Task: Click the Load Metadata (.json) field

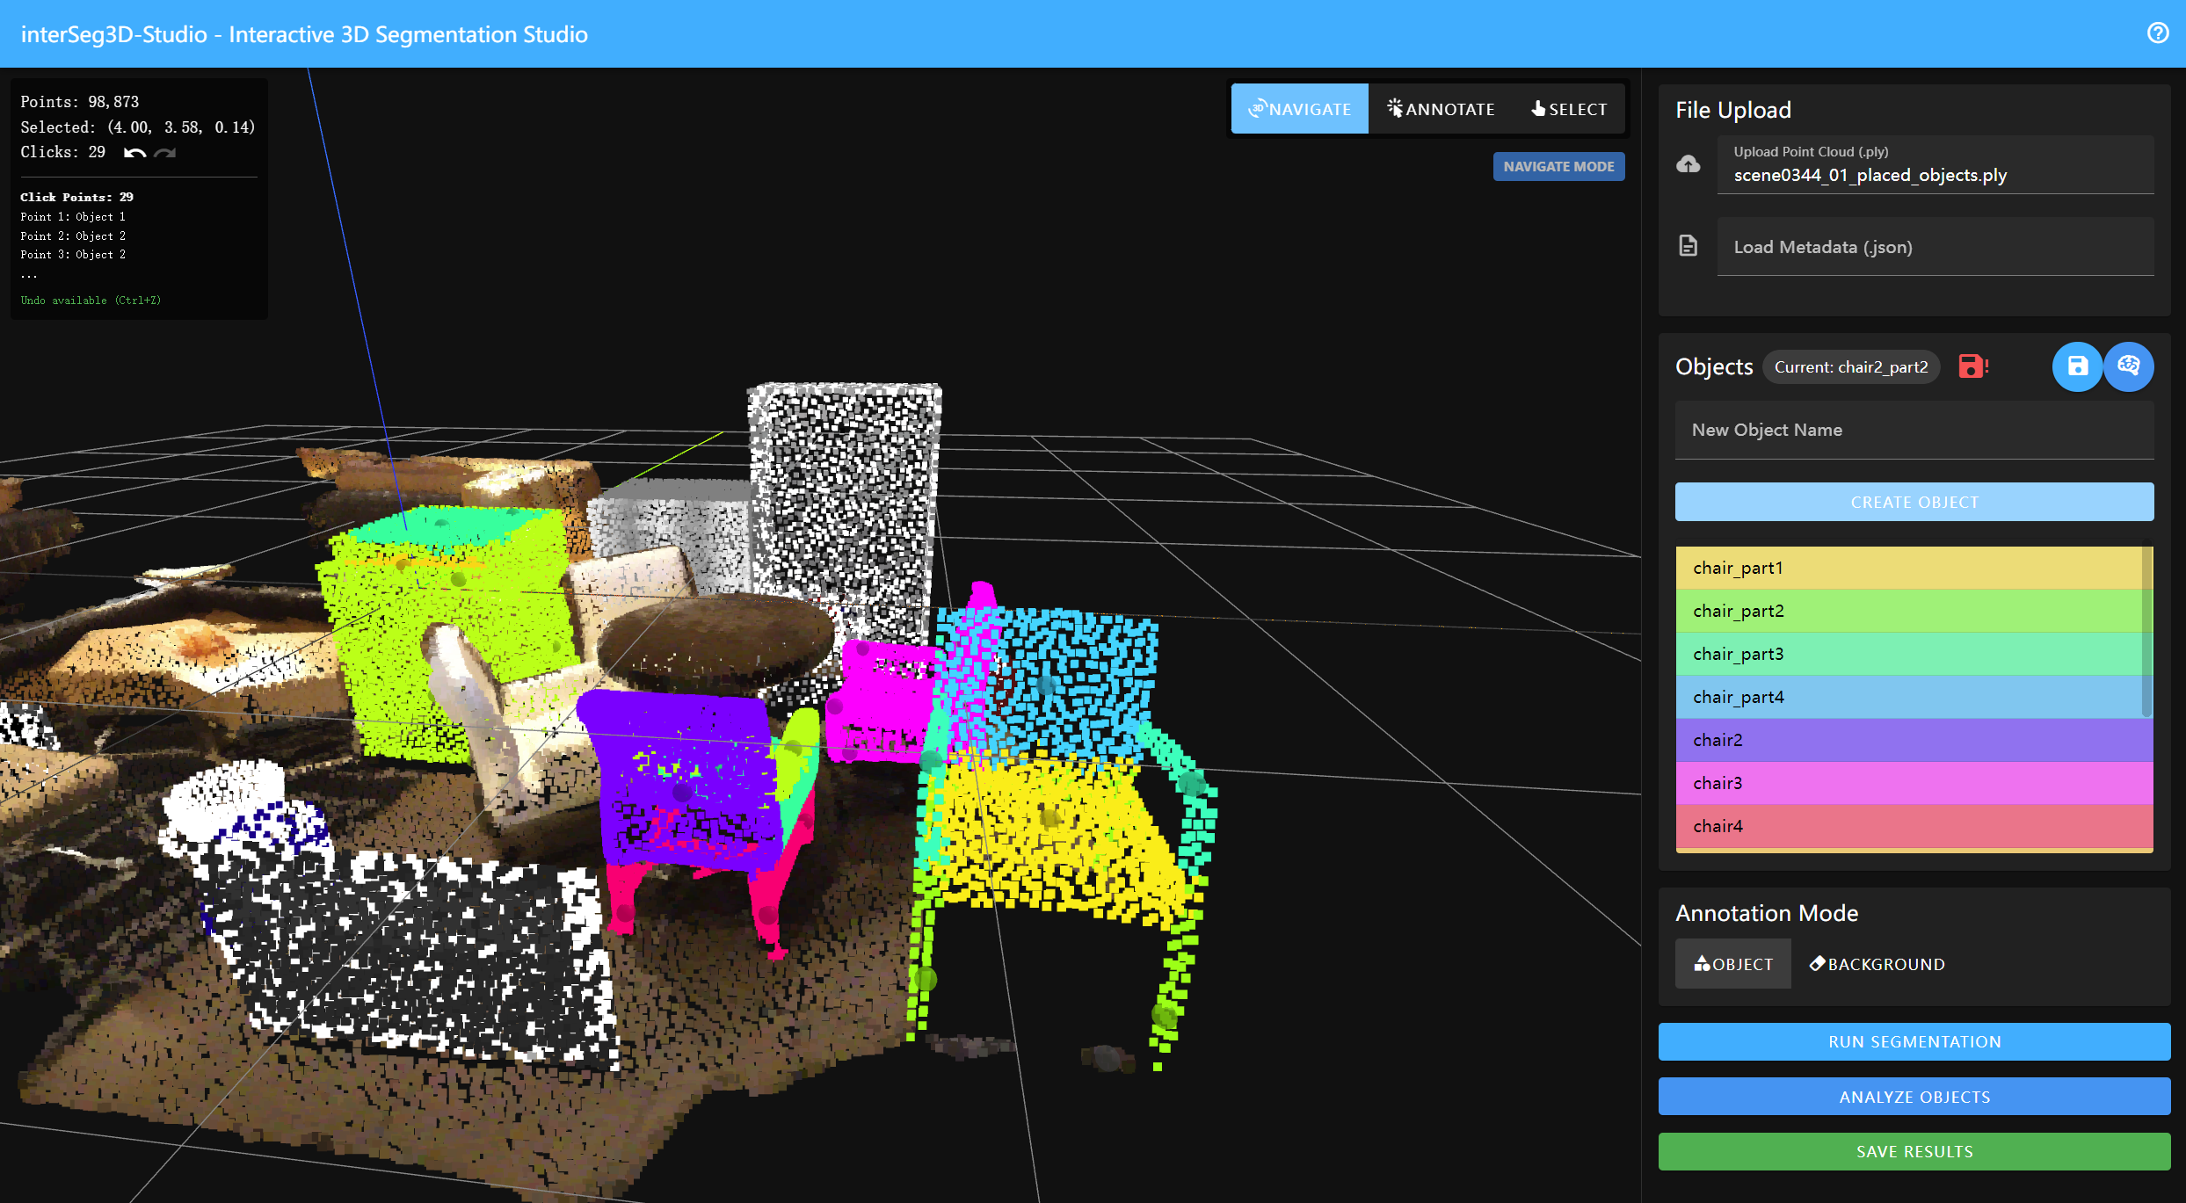Action: (1934, 247)
